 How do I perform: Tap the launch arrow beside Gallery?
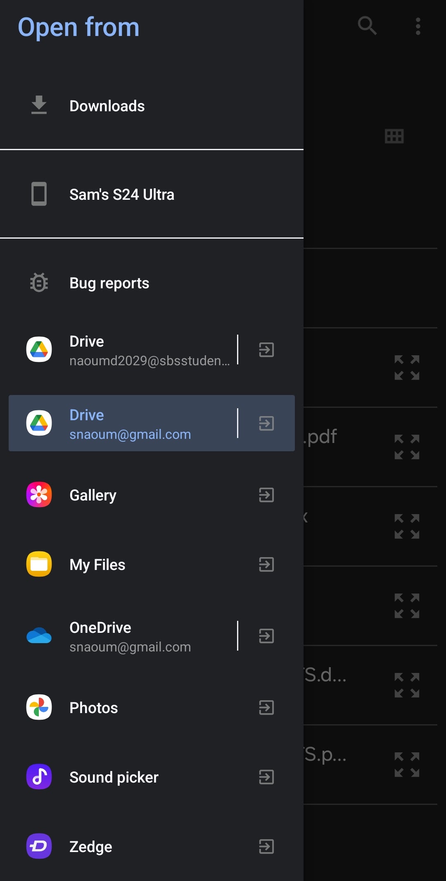pos(266,495)
